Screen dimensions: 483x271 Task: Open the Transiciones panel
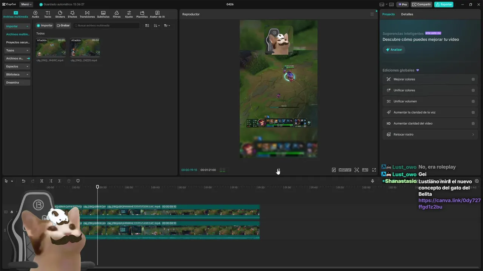[87, 14]
